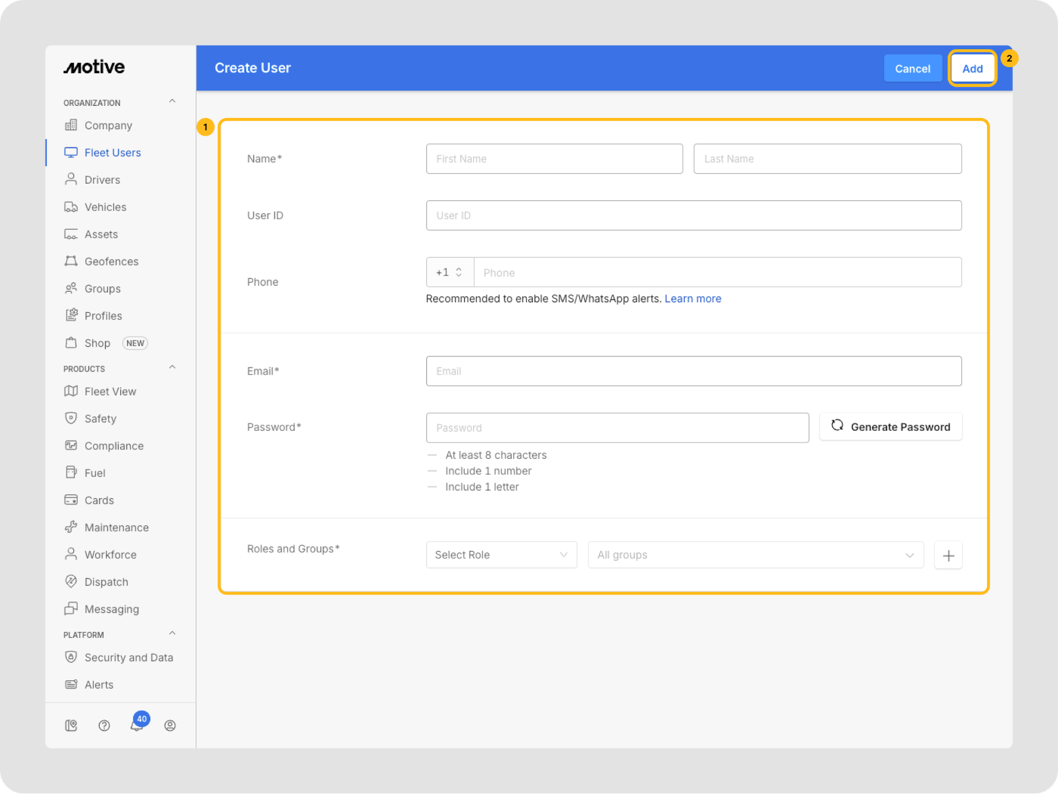1058x794 pixels.
Task: Click the Motive logo
Action: 94,67
